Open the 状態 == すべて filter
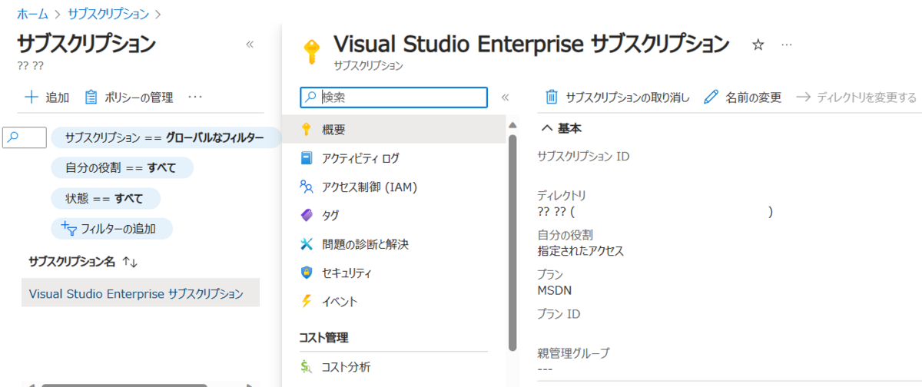 coord(105,198)
